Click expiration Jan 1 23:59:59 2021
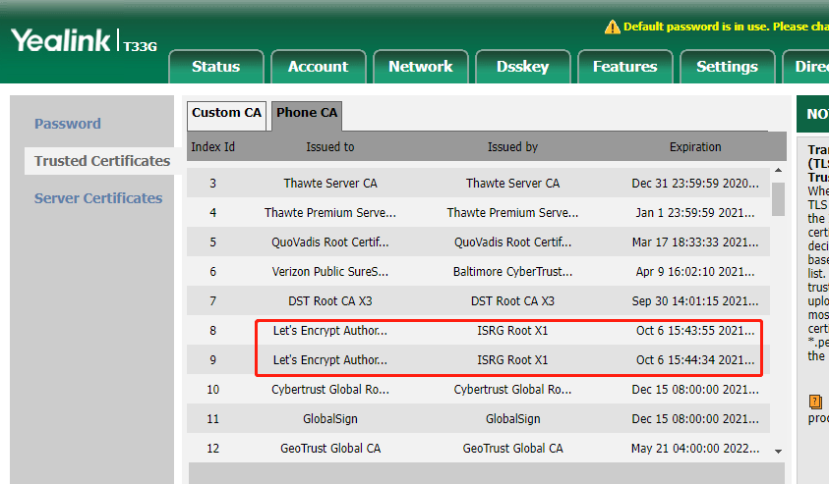829x484 pixels. [x=695, y=213]
